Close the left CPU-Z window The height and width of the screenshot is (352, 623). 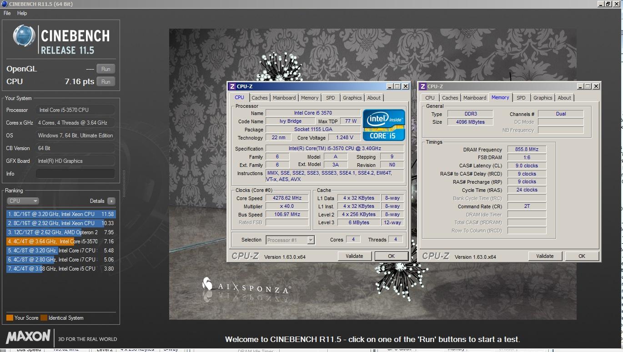pyautogui.click(x=405, y=86)
